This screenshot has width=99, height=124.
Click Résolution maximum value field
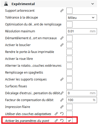tap(82, 31)
